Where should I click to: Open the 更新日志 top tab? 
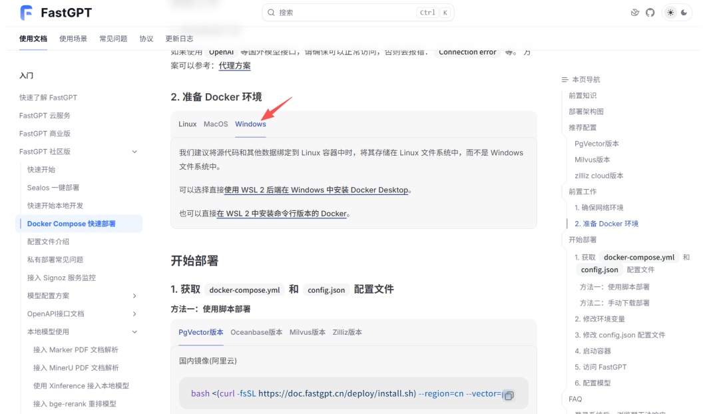[179, 39]
